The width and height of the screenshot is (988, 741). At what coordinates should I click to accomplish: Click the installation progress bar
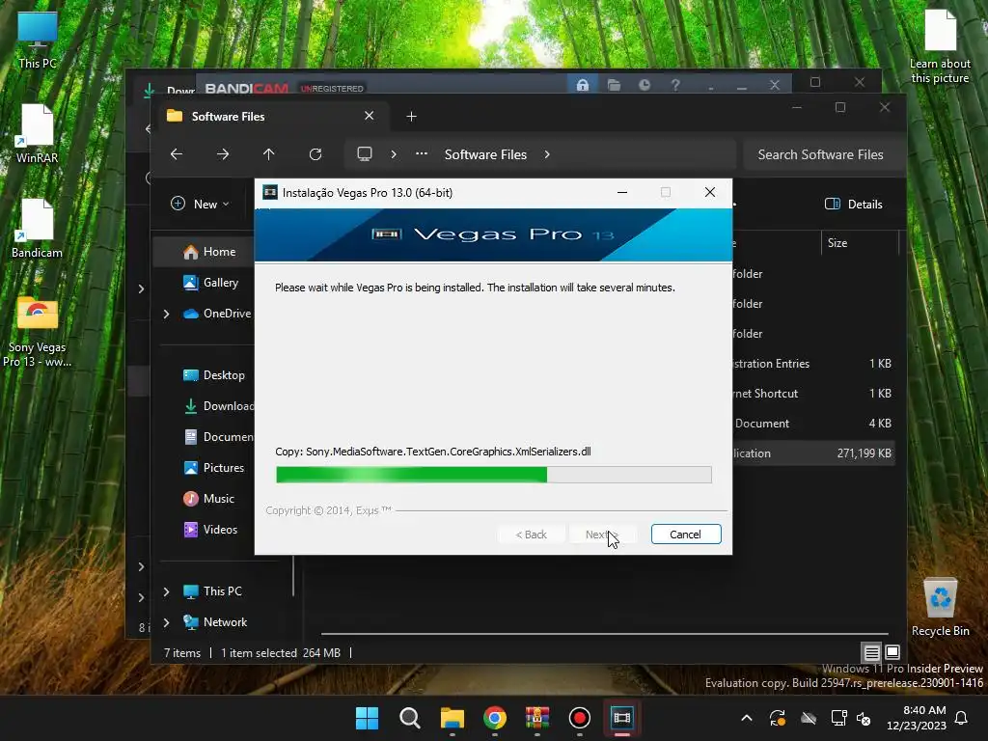tap(493, 475)
